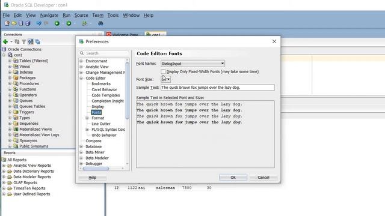Click Help button in Preferences dialog
This screenshot has height=216, width=385.
pos(92,178)
